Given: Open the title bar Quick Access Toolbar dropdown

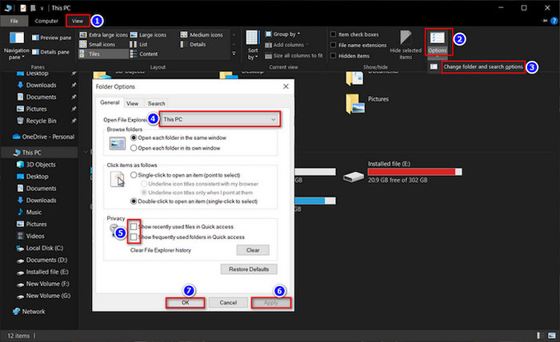Looking at the screenshot, I should point(42,8).
